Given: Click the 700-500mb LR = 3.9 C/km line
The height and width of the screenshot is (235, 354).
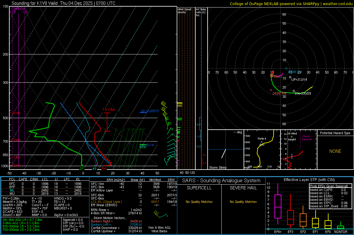Looking at the screenshot, I should (x=21, y=230).
